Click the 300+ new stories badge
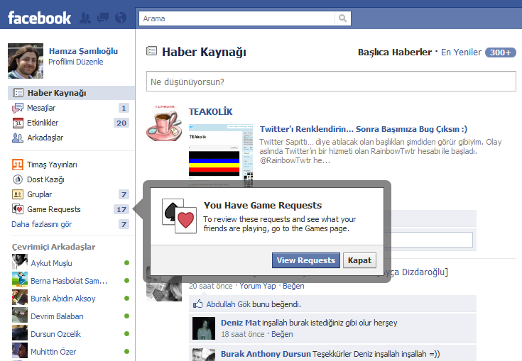Viewport: 522px width, 361px height. click(501, 52)
